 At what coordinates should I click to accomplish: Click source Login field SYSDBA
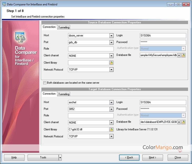(163, 36)
